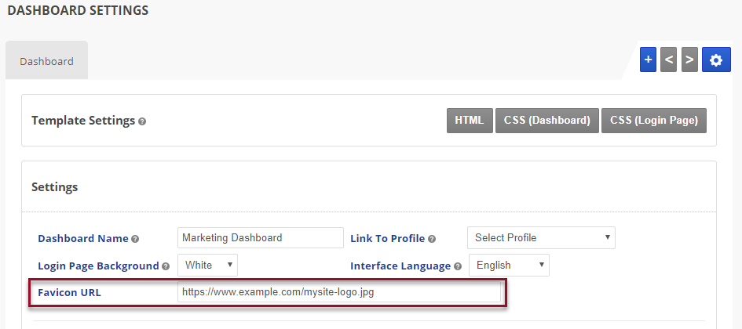Viewport: 742px width, 329px height.
Task: Expand the Login Page Background White dropdown
Action: (x=207, y=265)
